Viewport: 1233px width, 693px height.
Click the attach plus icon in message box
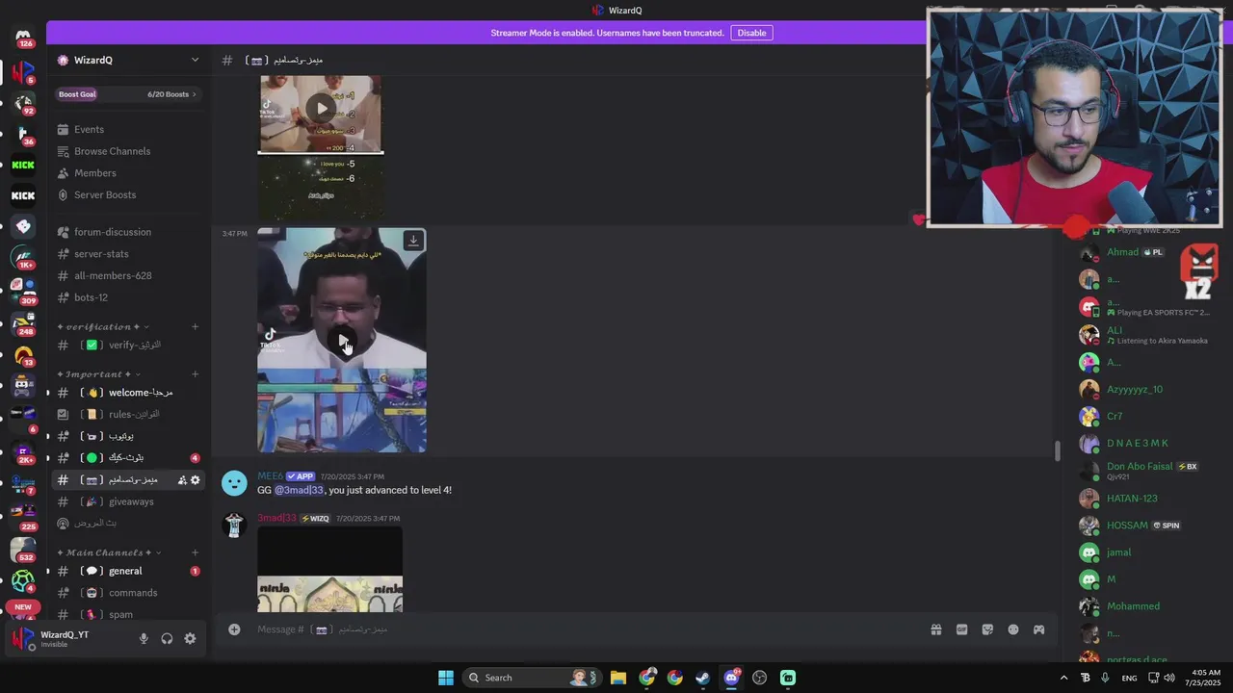point(234,629)
